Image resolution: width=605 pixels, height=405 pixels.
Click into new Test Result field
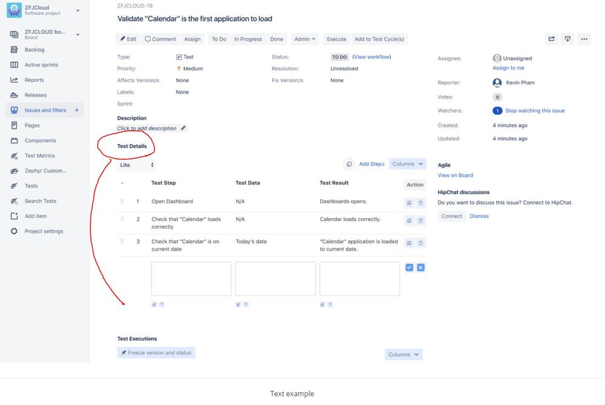click(x=360, y=279)
